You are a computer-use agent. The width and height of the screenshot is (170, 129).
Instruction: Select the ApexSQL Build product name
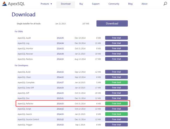(24, 72)
